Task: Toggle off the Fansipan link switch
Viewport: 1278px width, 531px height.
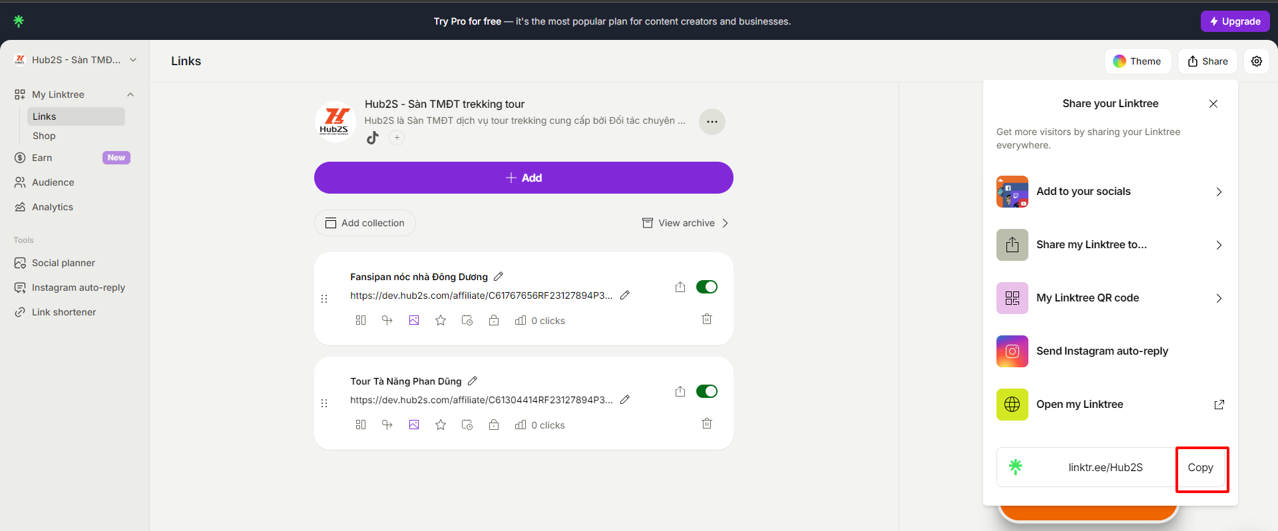Action: [707, 287]
